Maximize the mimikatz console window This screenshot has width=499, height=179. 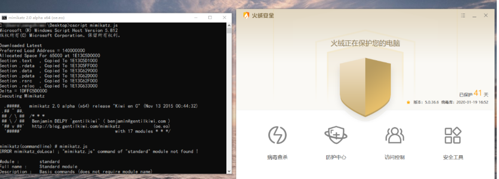(210, 18)
